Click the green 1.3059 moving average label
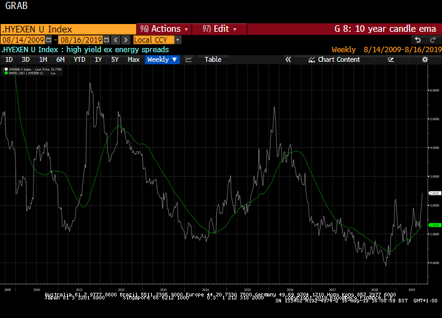 click(x=434, y=225)
